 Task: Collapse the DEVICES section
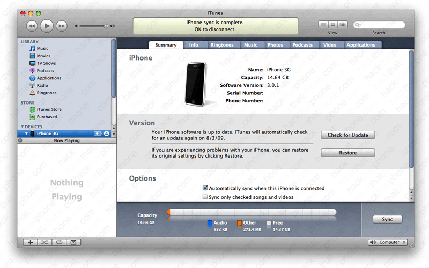pos(22,126)
